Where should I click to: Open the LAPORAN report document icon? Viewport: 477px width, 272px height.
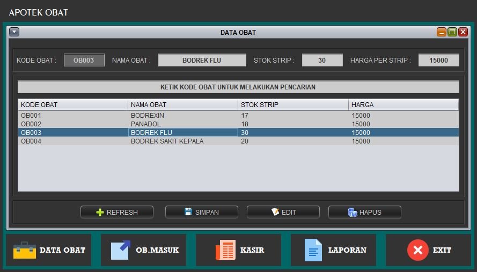click(x=313, y=250)
